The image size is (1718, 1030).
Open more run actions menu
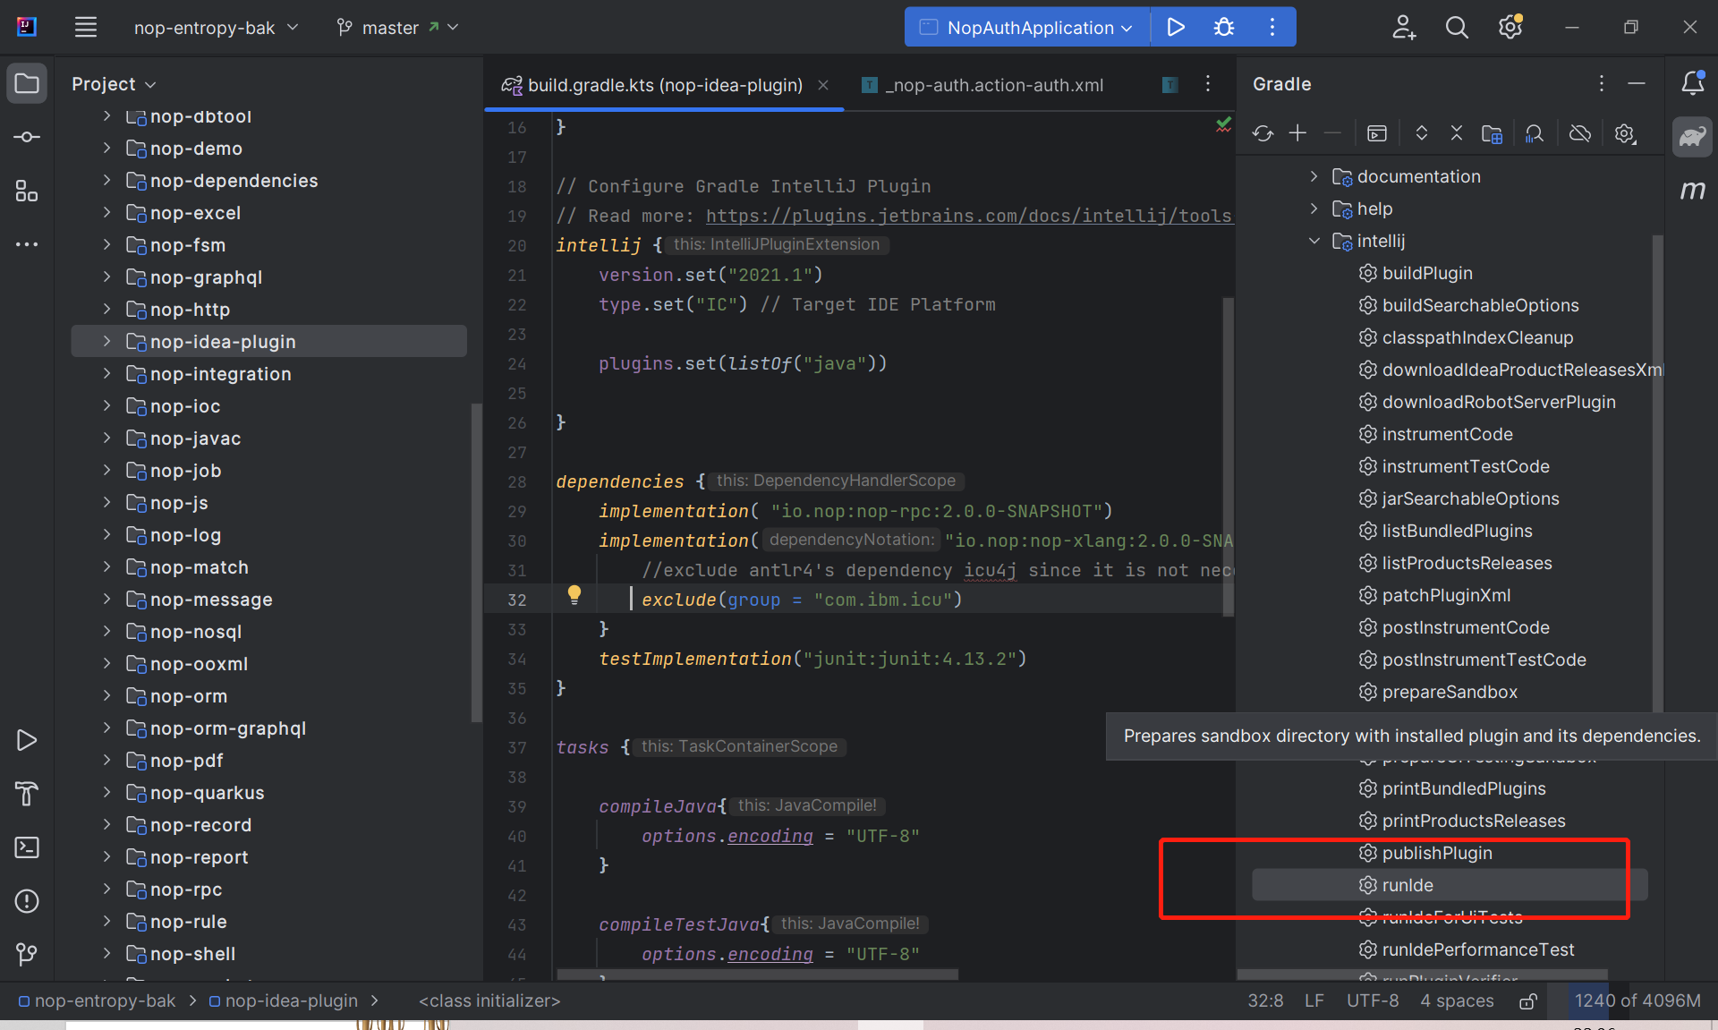tap(1271, 27)
